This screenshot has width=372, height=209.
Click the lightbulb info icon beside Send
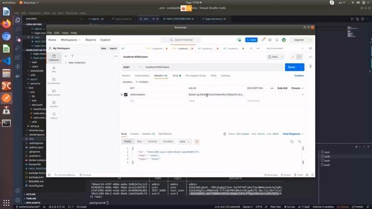tap(310, 66)
